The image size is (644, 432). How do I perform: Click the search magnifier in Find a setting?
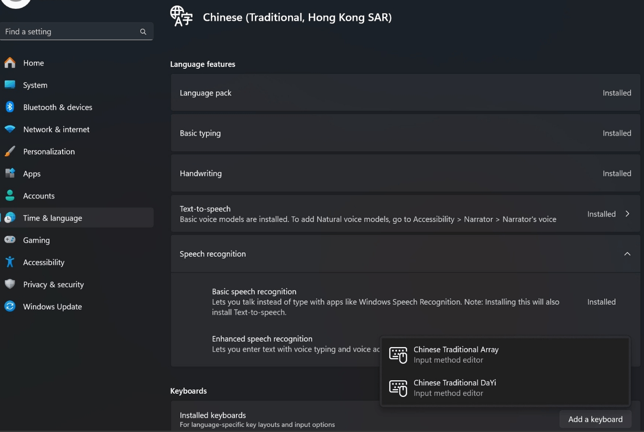click(x=143, y=31)
